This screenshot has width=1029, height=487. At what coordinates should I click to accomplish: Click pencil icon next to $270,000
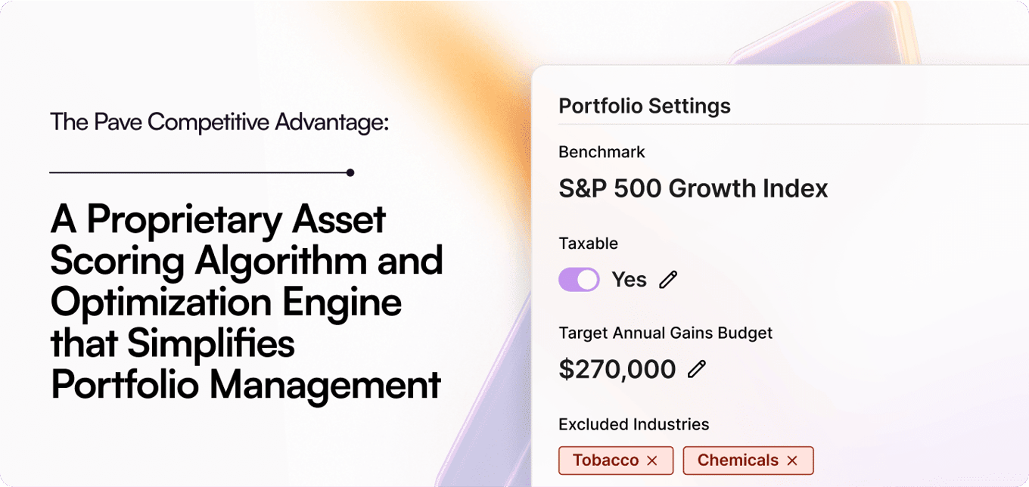(697, 369)
